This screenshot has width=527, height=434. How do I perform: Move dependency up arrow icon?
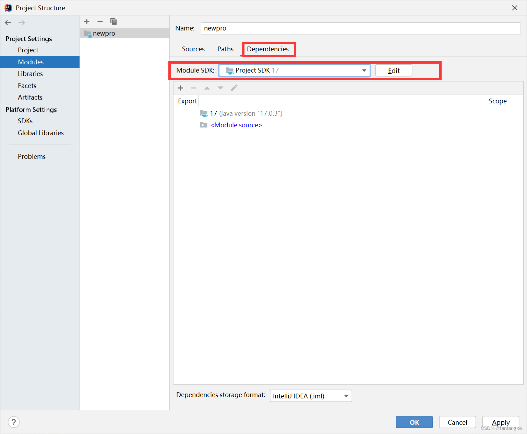click(x=207, y=88)
